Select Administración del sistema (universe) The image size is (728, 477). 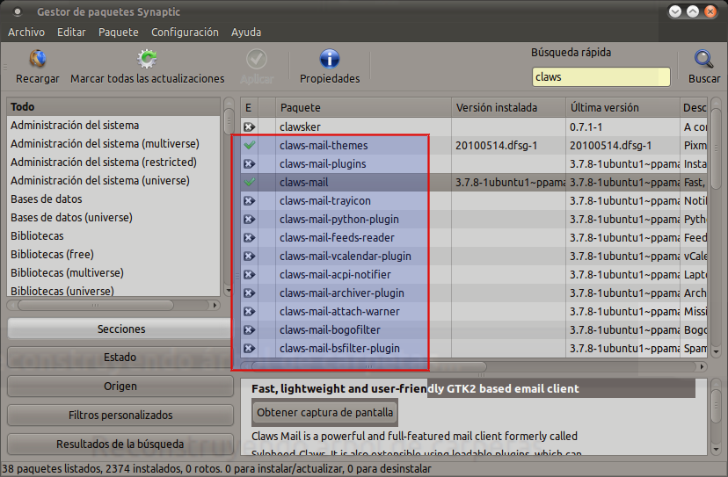tap(113, 180)
